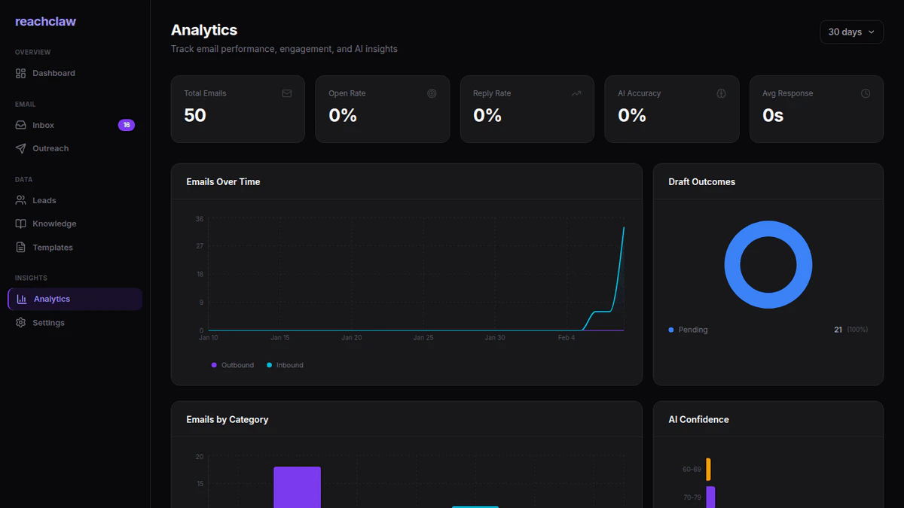Toggle the Pending segment in Draft Outcomes legend
Screen dimensions: 904x508
pyautogui.click(x=688, y=330)
